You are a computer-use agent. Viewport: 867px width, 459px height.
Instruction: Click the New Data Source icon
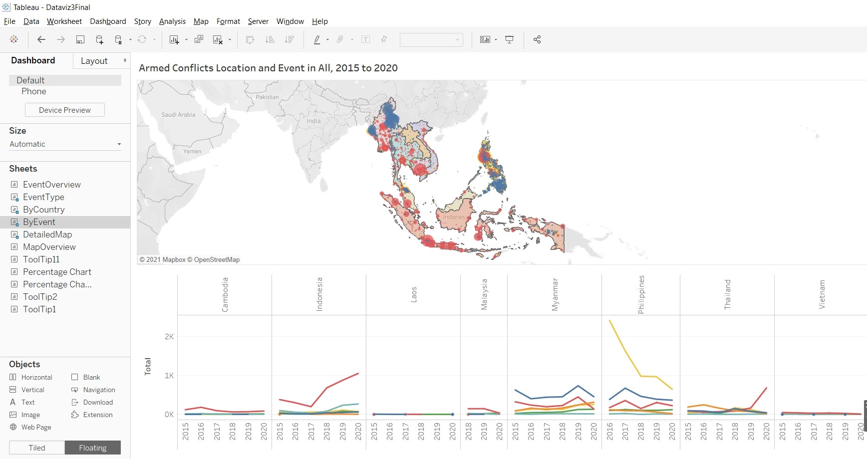[99, 39]
